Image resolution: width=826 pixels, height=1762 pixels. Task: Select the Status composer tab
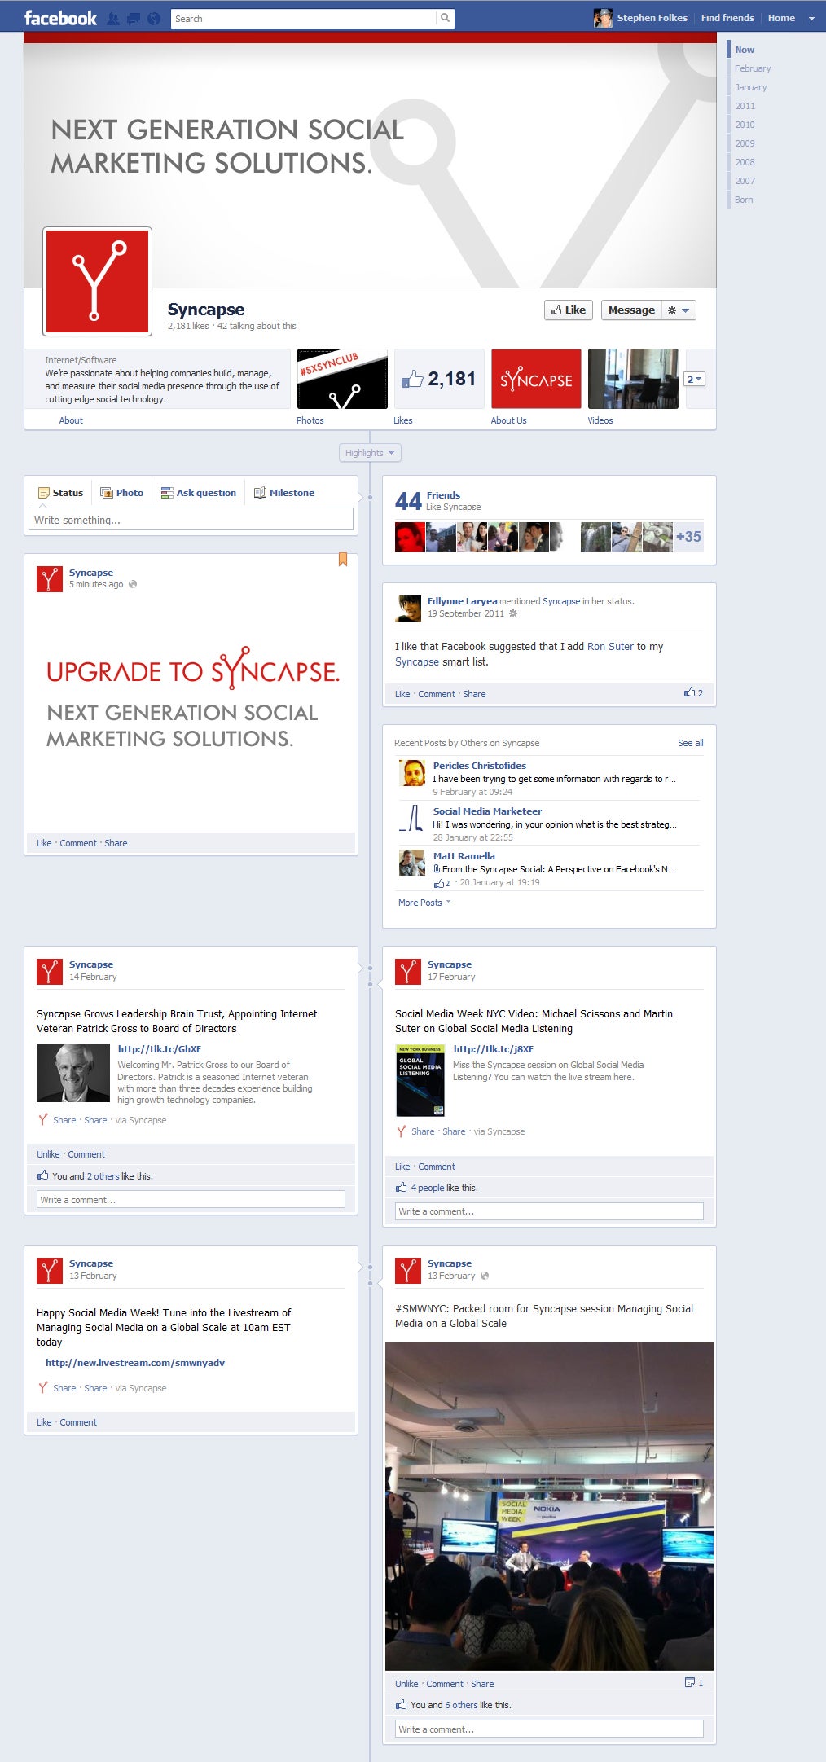60,493
